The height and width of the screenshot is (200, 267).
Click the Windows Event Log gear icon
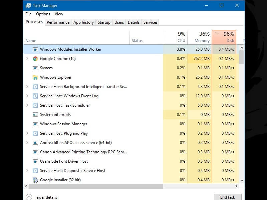point(35,96)
